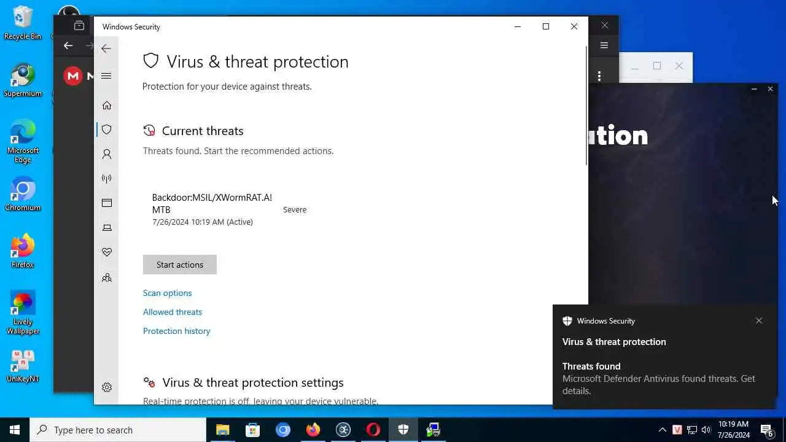
Task: Switch to Windows Security taskbar icon
Action: 403,430
